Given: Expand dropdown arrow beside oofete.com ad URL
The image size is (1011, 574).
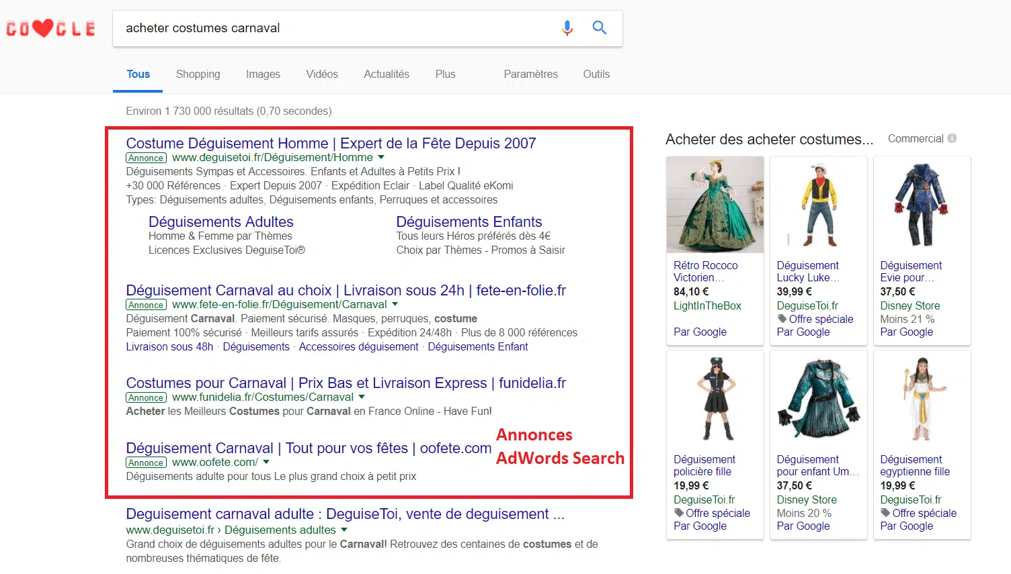Looking at the screenshot, I should (x=266, y=463).
